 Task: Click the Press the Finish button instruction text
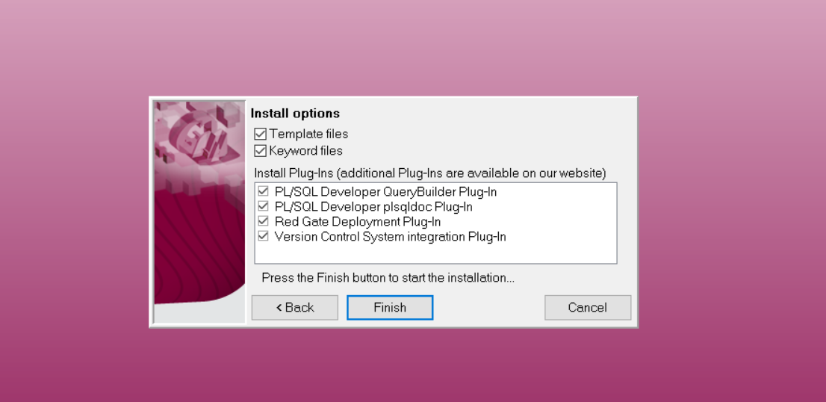coord(388,278)
